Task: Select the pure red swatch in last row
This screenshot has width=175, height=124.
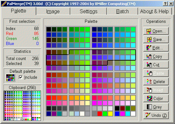Action: [x=100, y=114]
